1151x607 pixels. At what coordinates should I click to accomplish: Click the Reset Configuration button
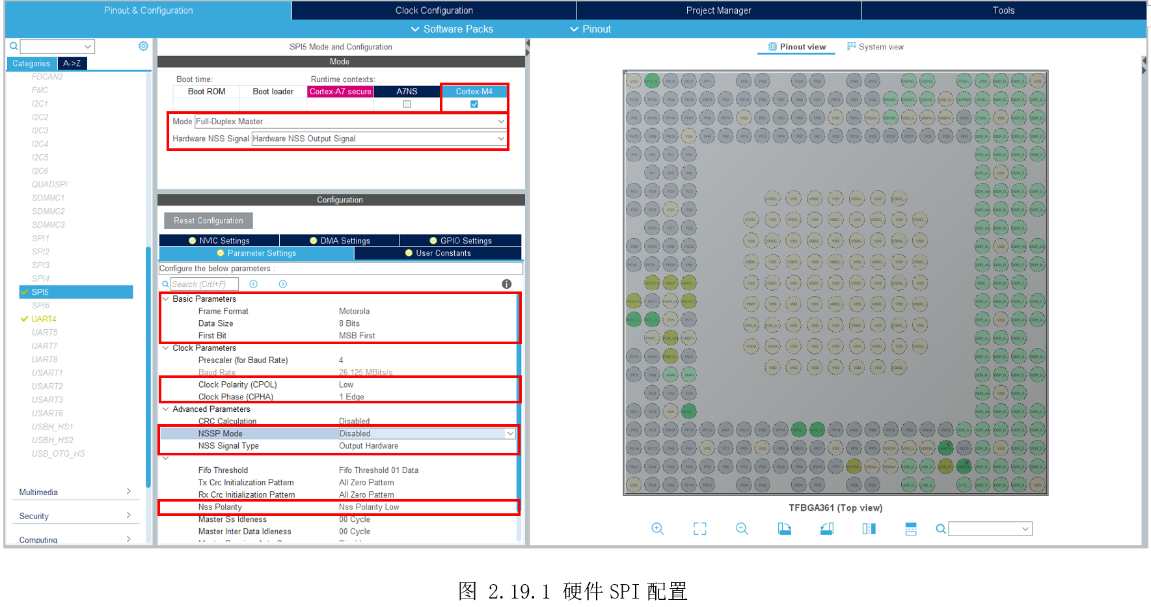[x=208, y=221]
